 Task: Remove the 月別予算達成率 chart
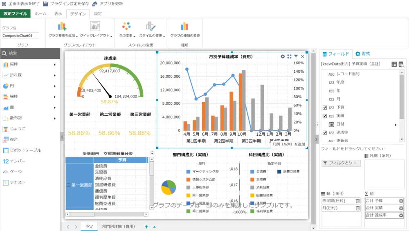[303, 56]
